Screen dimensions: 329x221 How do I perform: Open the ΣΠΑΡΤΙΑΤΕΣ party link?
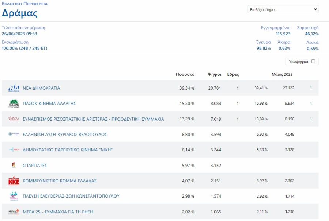tap(35, 166)
